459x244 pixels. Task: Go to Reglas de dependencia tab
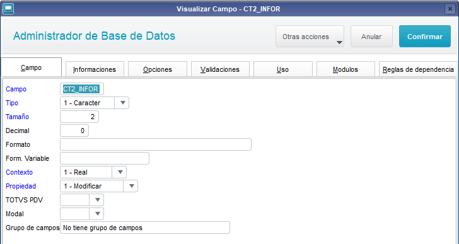coord(418,69)
